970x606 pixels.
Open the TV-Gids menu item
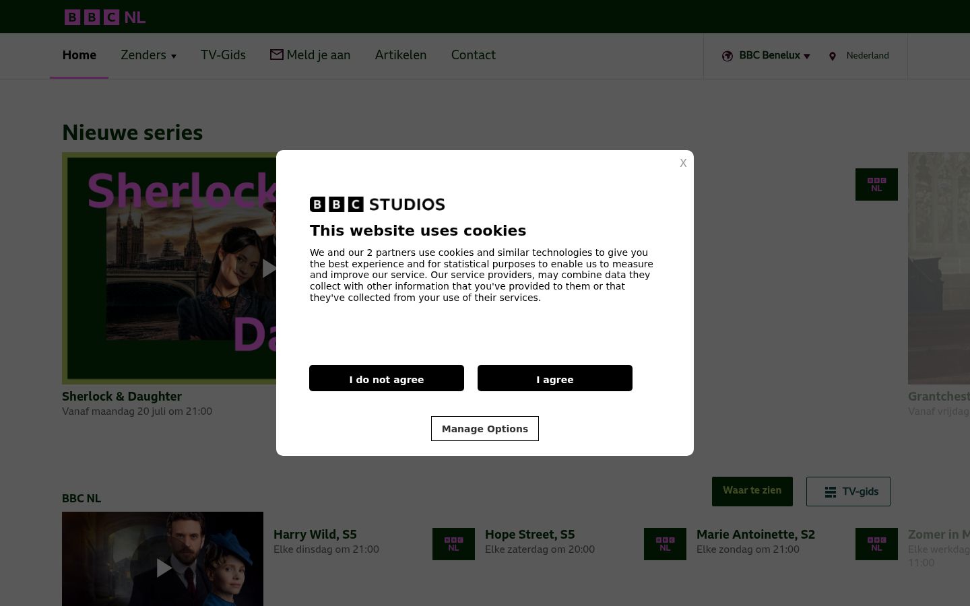click(223, 55)
